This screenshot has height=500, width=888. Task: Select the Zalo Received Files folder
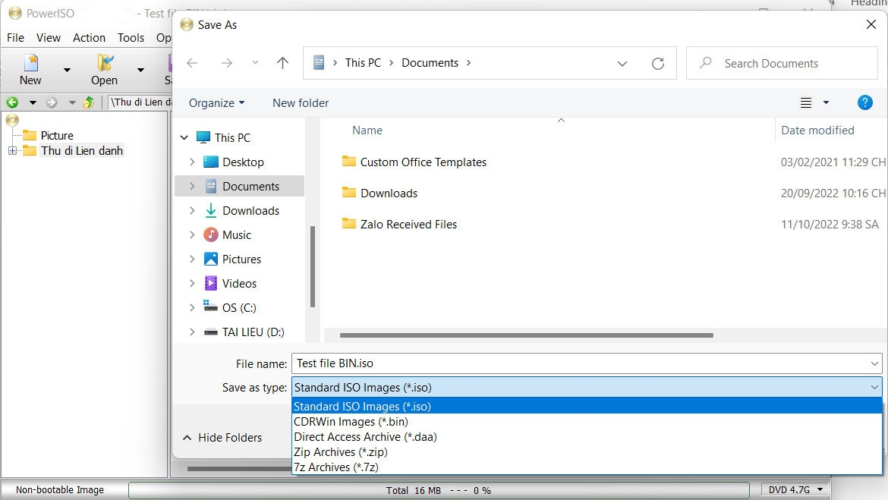pos(408,225)
